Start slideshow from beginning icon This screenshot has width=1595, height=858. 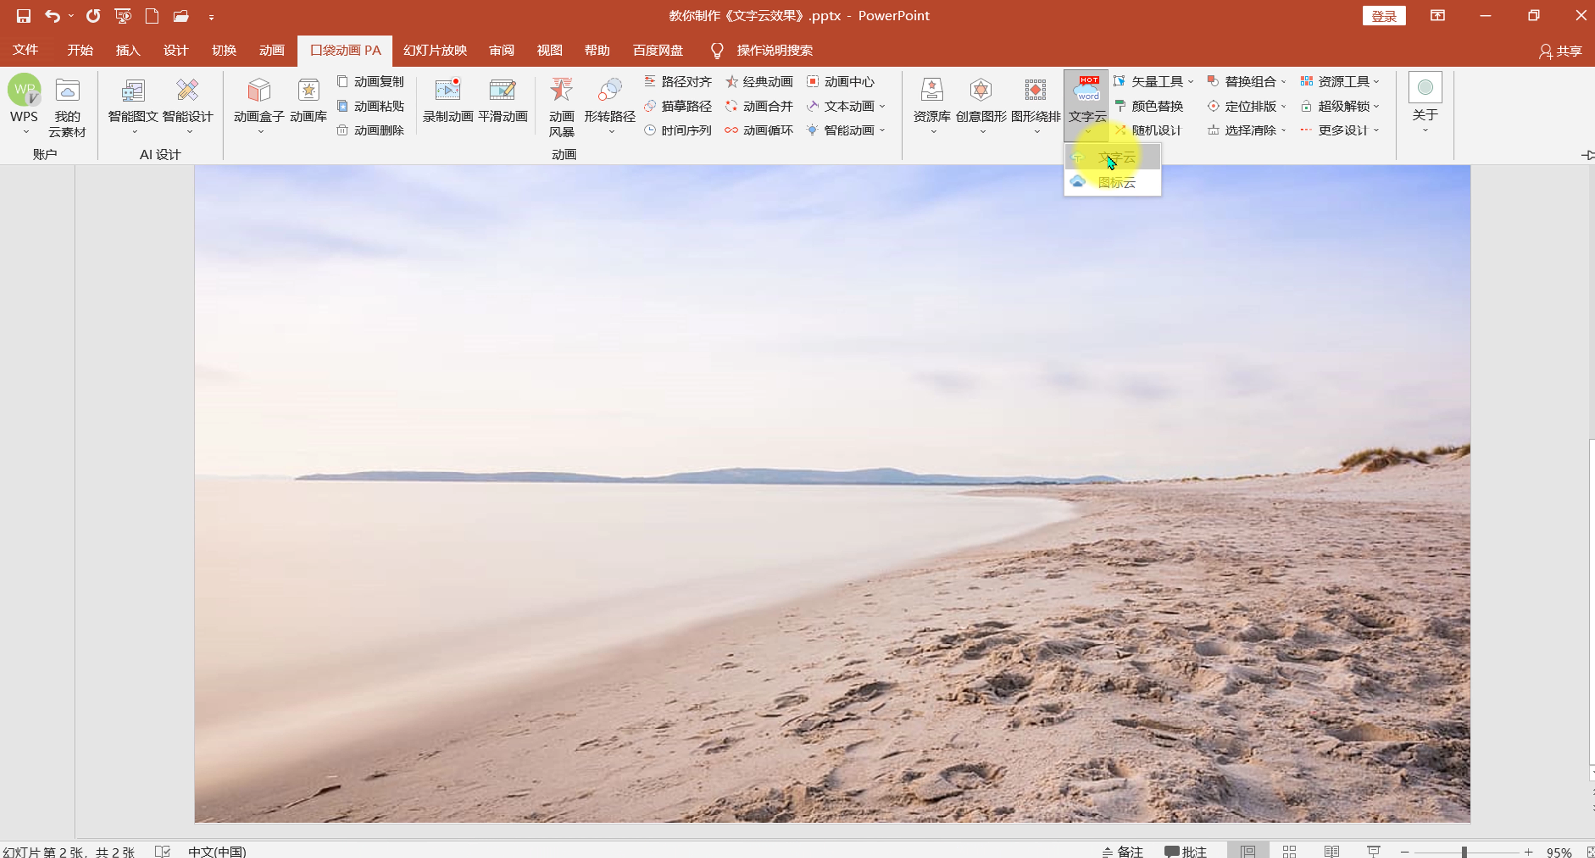[123, 16]
